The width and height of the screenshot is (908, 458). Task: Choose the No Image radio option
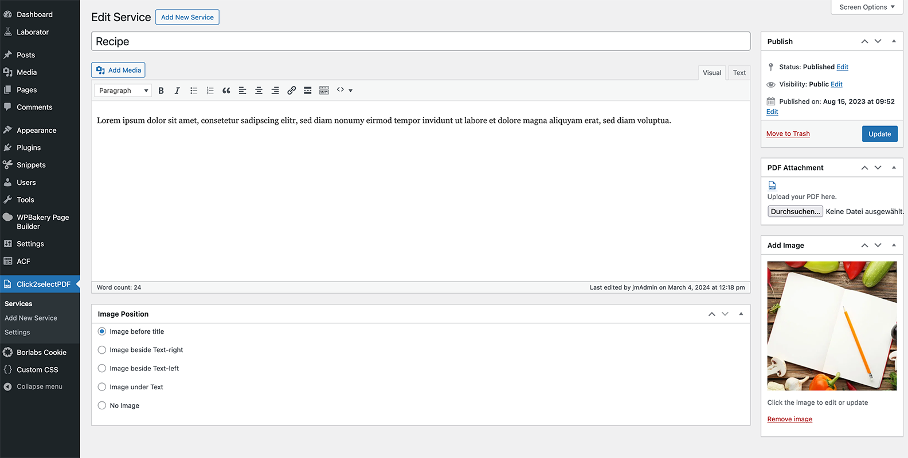point(102,405)
